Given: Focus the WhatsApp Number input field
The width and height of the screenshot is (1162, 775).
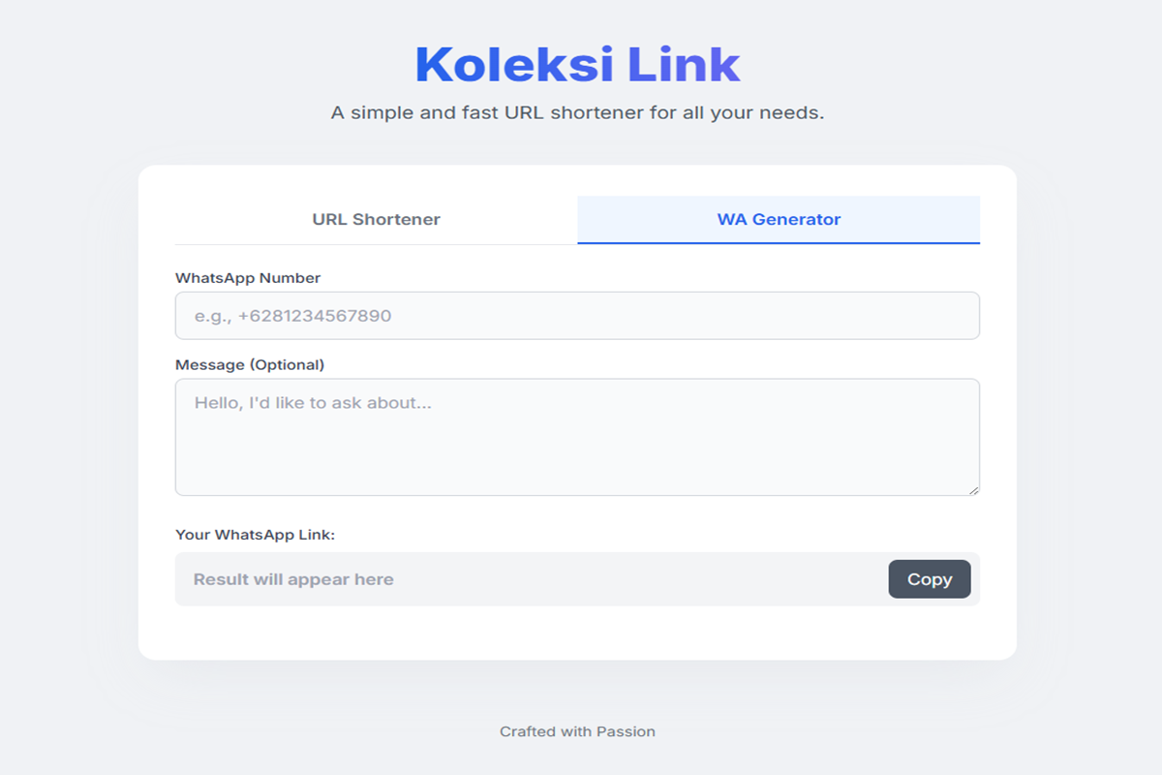Looking at the screenshot, I should pyautogui.click(x=577, y=316).
